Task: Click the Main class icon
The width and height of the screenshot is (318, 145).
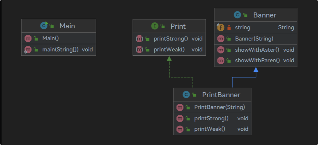Action: [44, 26]
